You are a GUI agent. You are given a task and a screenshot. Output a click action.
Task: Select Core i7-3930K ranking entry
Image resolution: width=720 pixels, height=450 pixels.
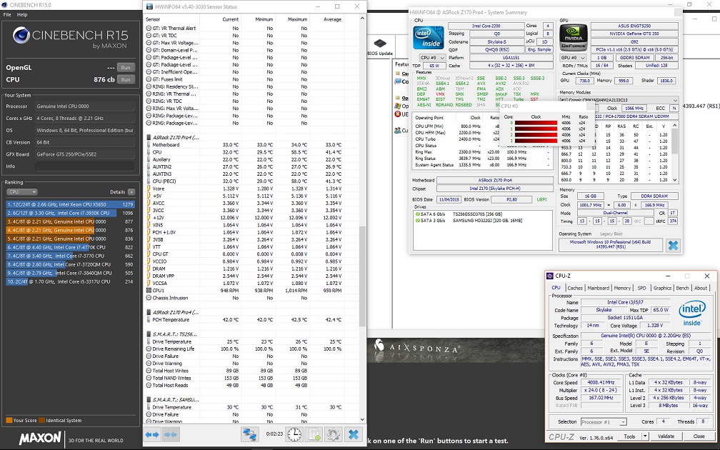coord(70,213)
